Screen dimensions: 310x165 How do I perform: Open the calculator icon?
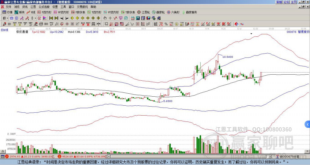[x=138, y=18]
